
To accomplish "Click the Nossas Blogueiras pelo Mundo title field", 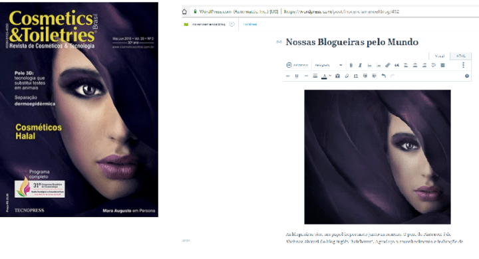I will [x=352, y=42].
